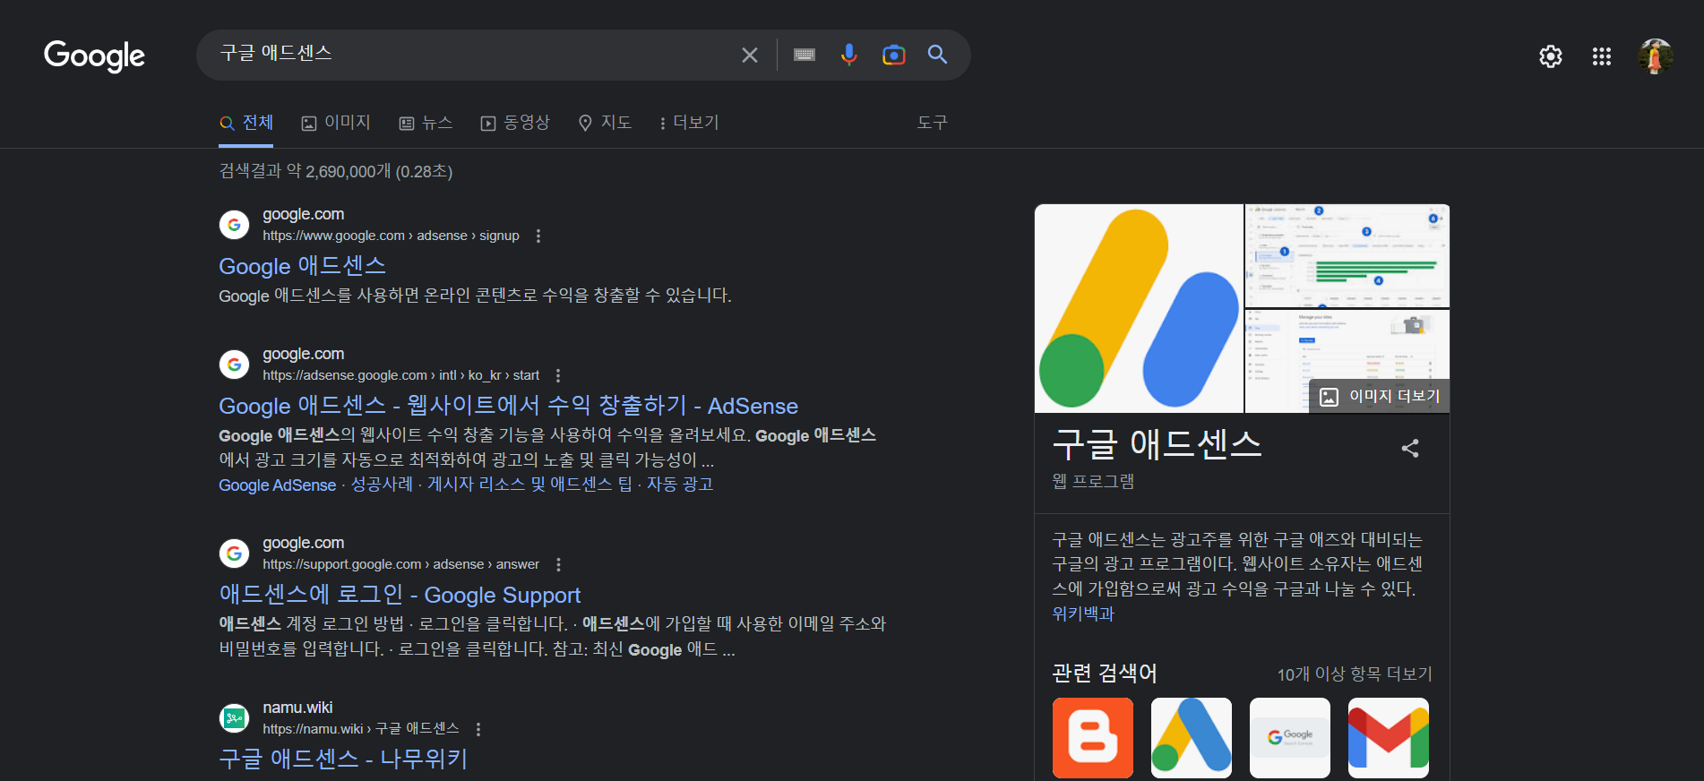The height and width of the screenshot is (781, 1704).
Task: Open the 'Google 애드센스' signup result
Action: (x=303, y=266)
